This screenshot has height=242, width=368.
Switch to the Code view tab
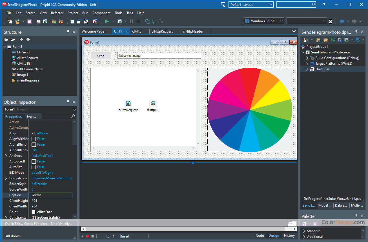(260, 236)
